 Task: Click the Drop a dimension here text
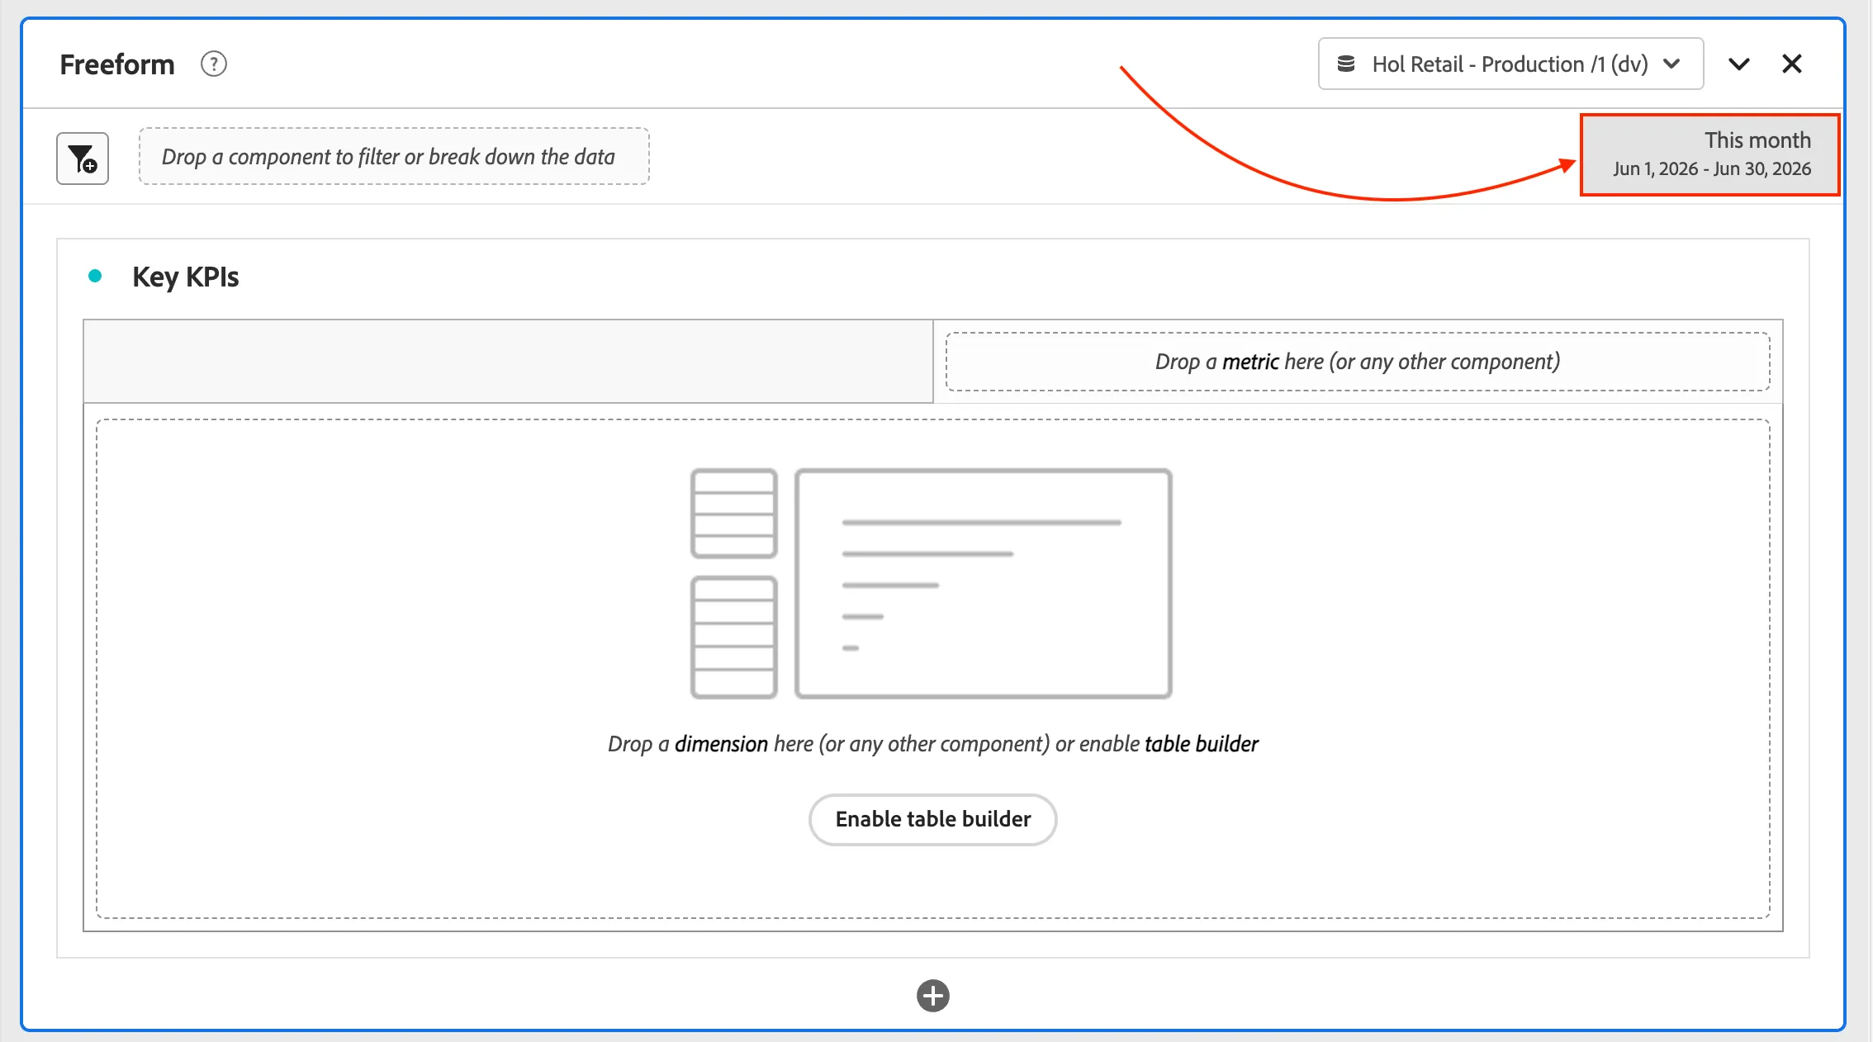click(x=933, y=744)
